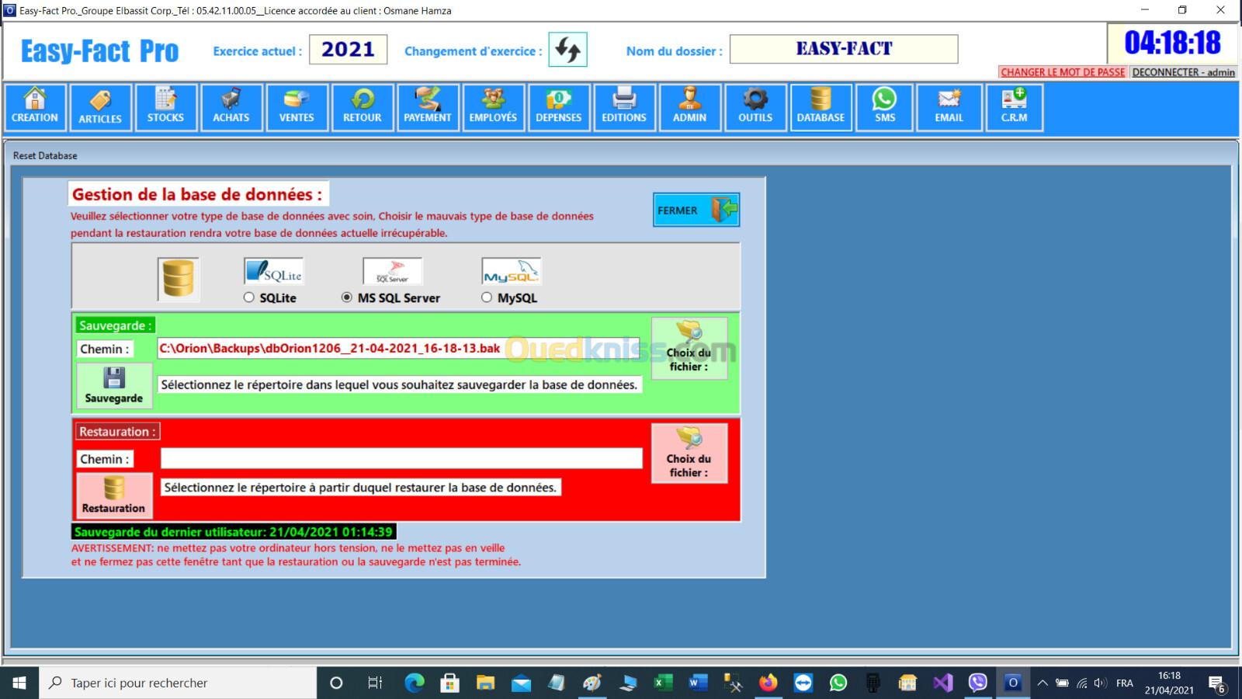This screenshot has width=1242, height=699.
Task: Click the Changement d'exercice swap icon
Action: [x=567, y=50]
